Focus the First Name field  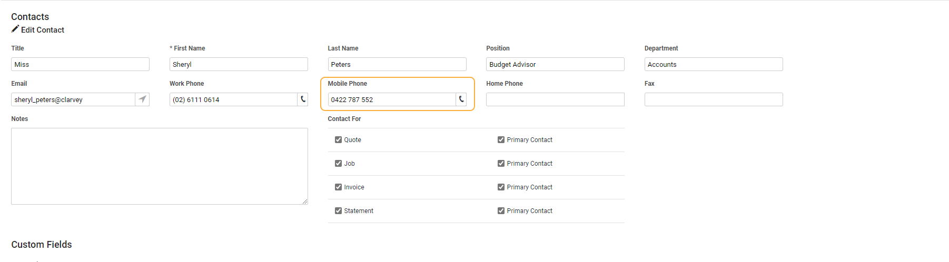[239, 64]
